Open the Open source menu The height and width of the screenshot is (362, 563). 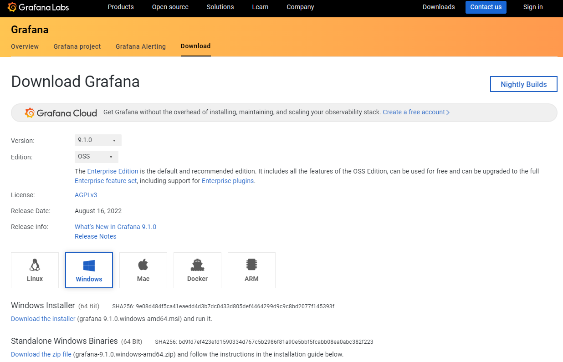(x=170, y=7)
